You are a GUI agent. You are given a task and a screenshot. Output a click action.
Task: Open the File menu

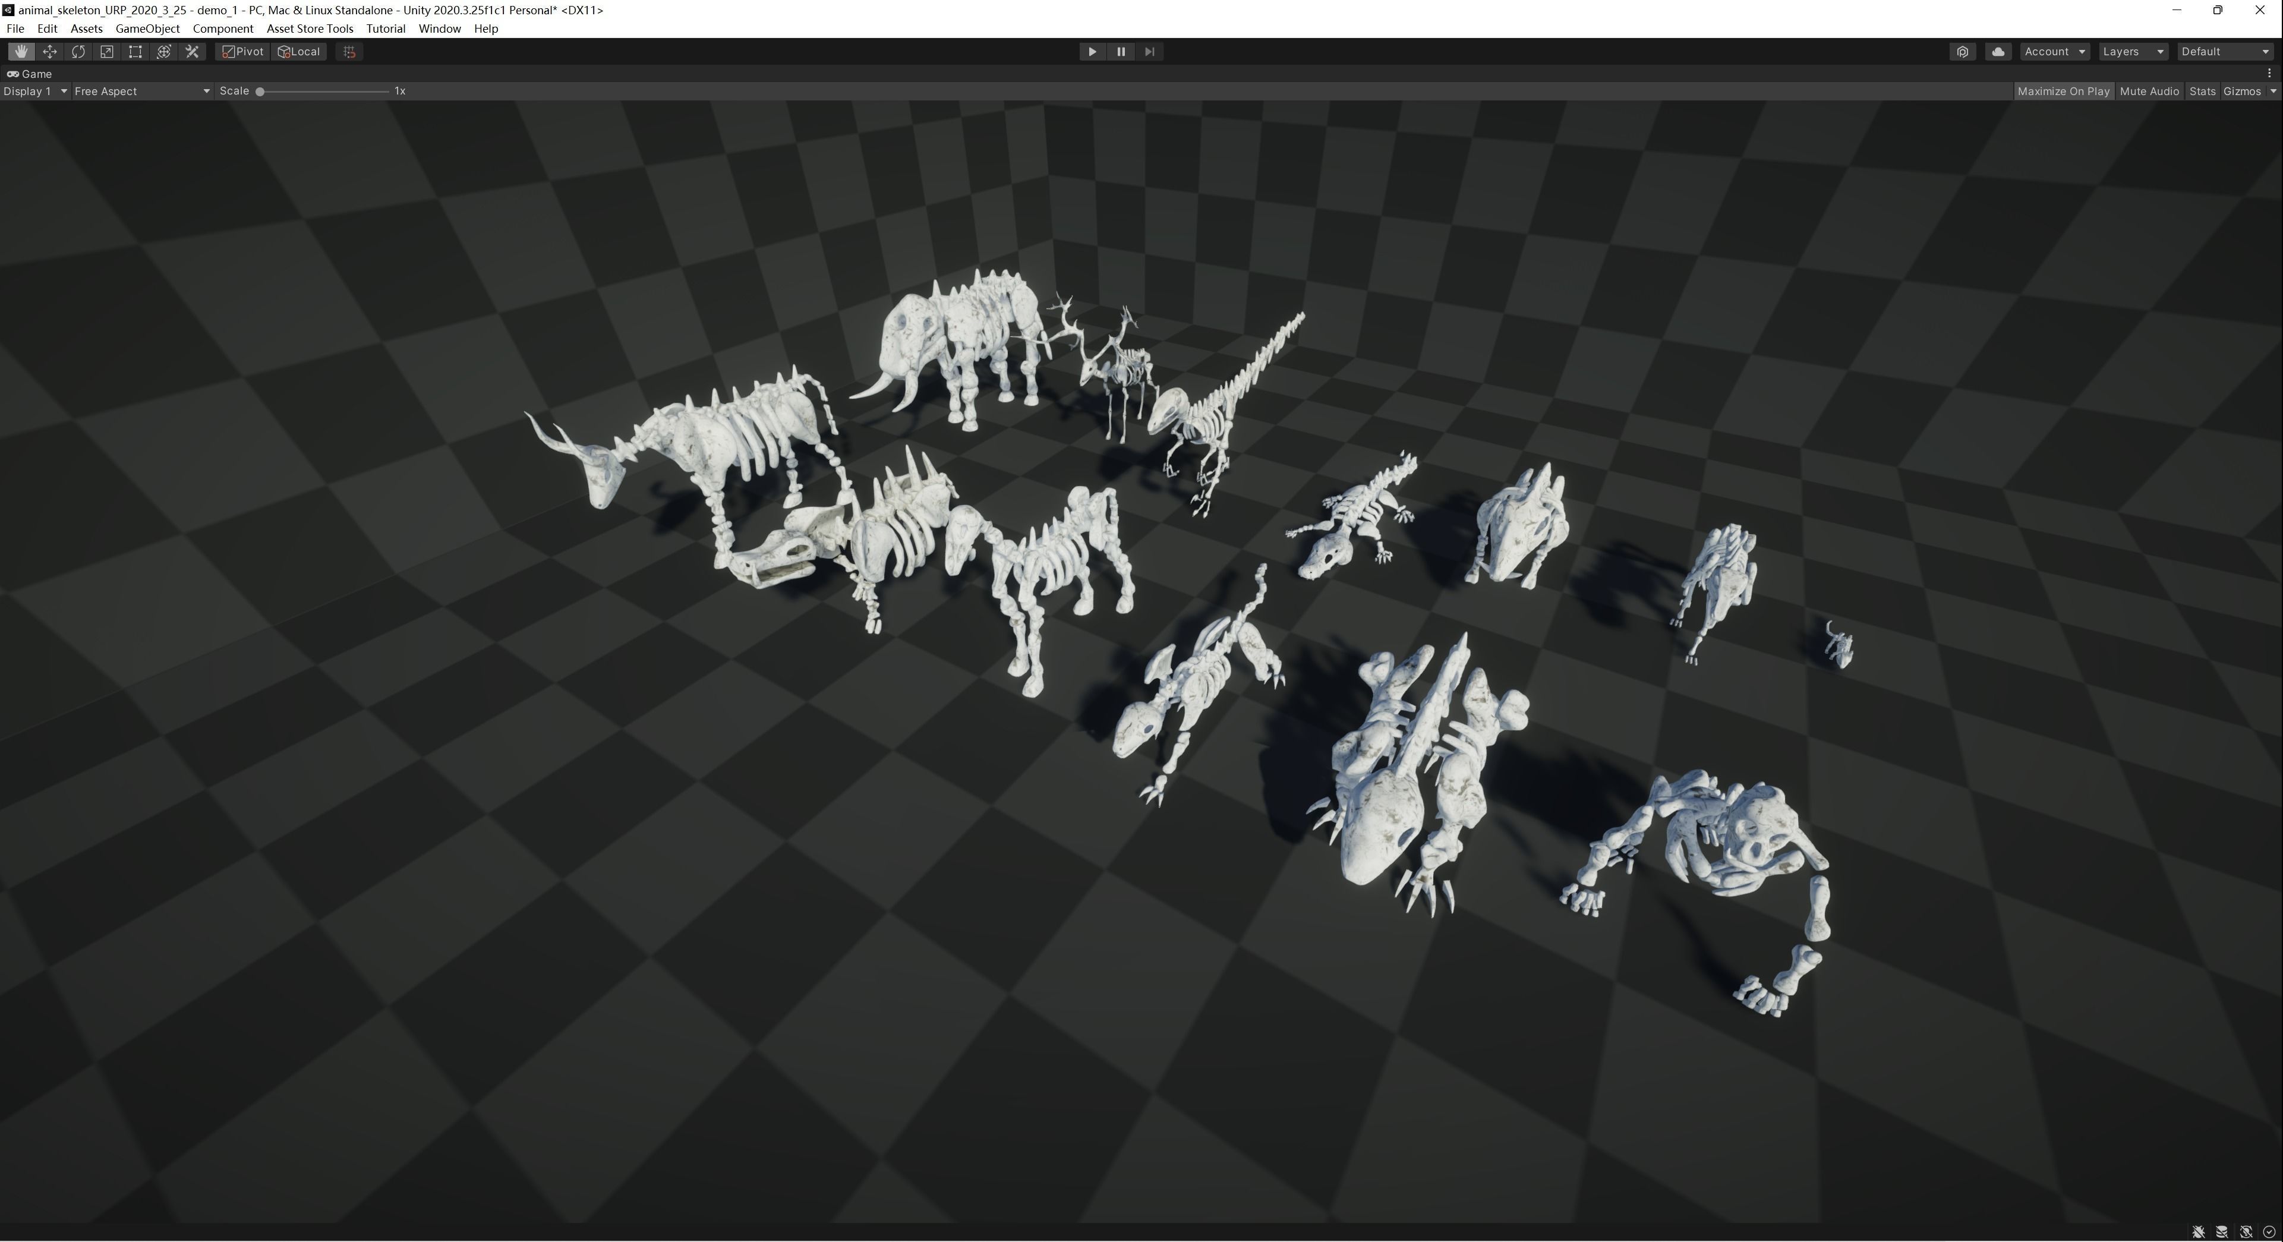15,29
